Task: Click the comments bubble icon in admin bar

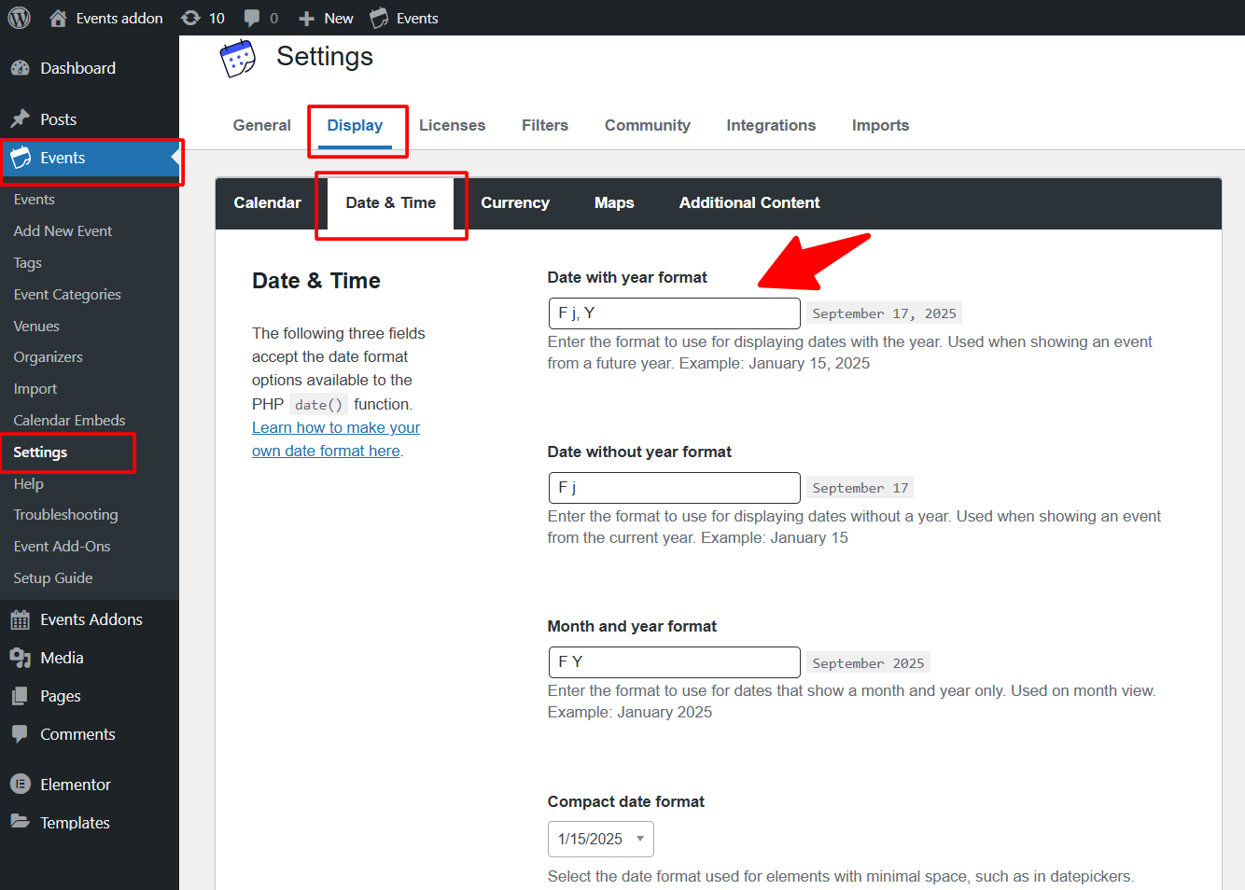Action: click(x=252, y=18)
